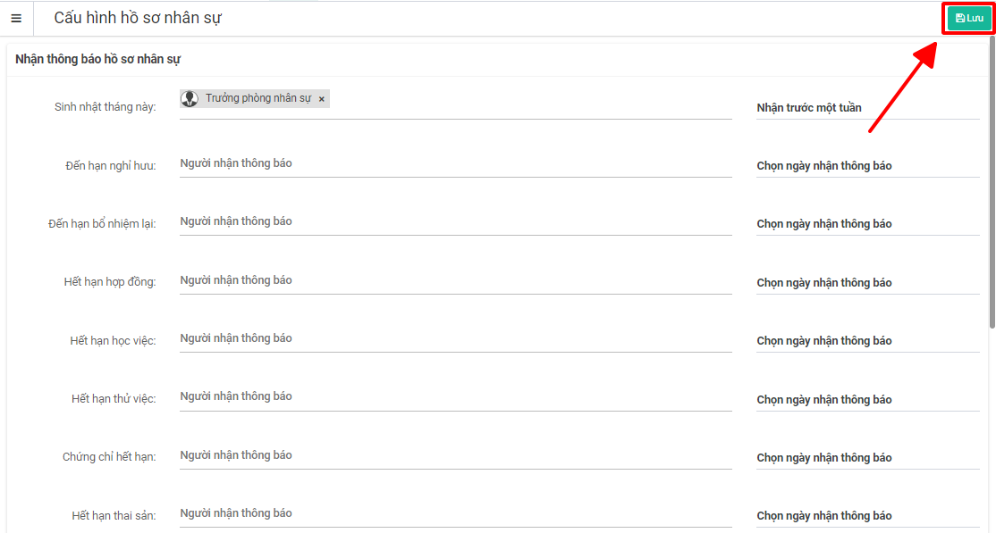Select recipient field for Chứng chỉ hết hạn
The height and width of the screenshot is (533, 996).
(455, 456)
